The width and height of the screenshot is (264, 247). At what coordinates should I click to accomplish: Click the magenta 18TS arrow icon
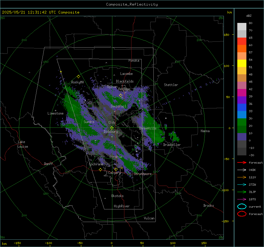coord(242,199)
